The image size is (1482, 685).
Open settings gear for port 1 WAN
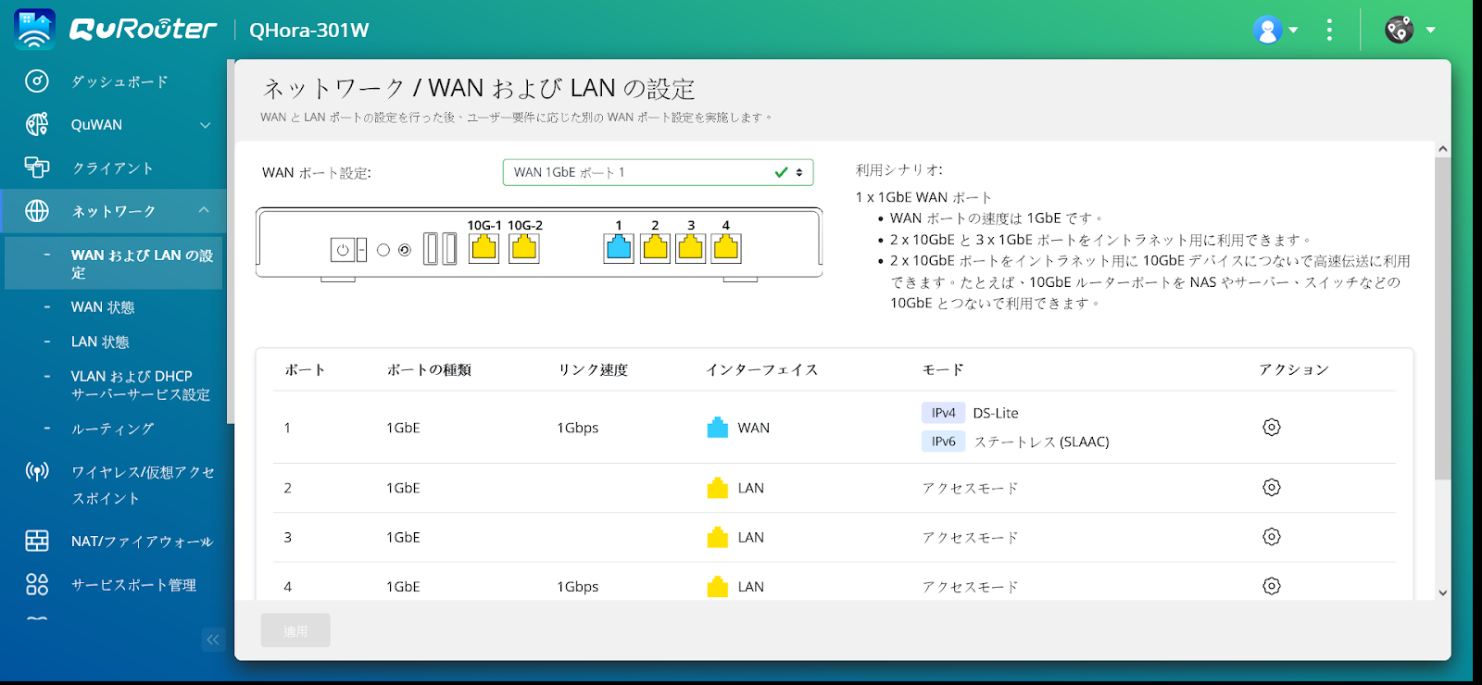(x=1271, y=428)
